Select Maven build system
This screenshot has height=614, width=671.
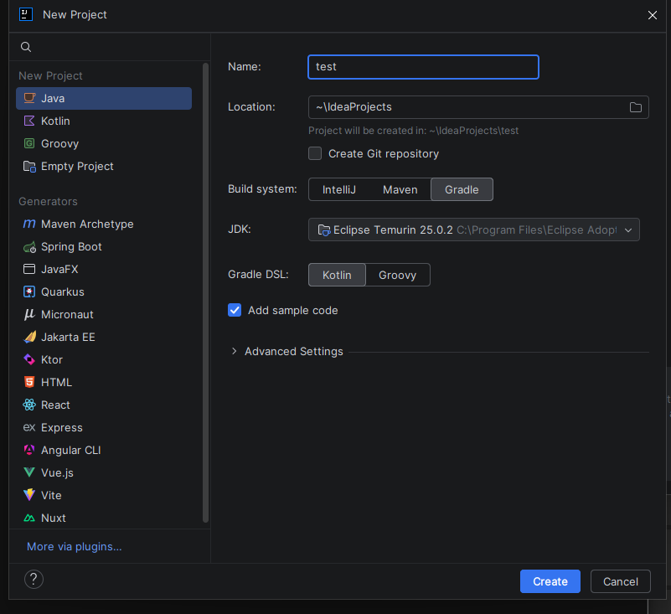point(400,190)
